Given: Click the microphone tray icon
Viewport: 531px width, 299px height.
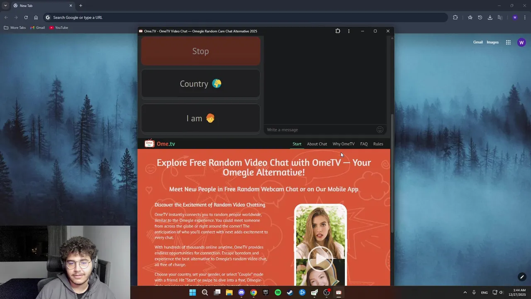Looking at the screenshot, I should tap(474, 292).
